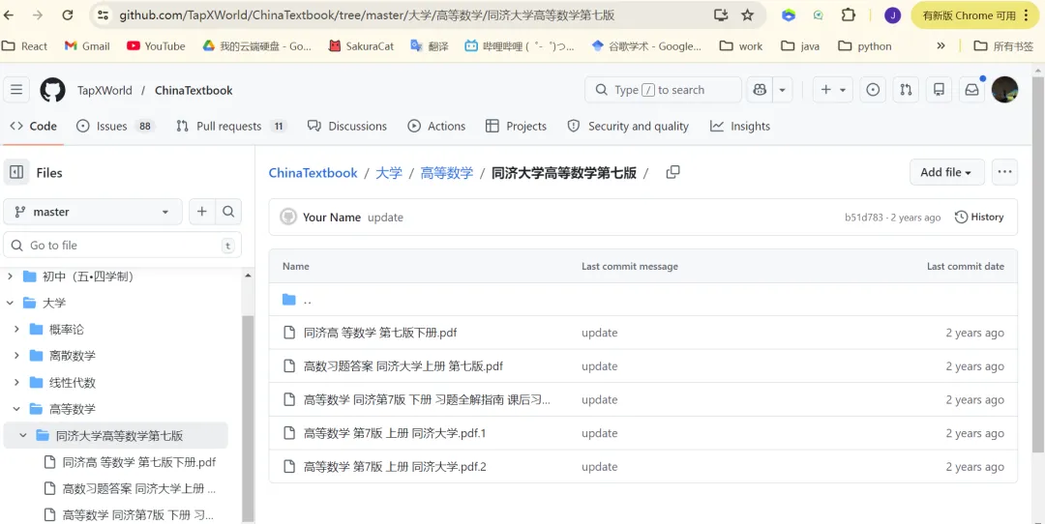Screen dimensions: 1045x524
Task: Open Issues tab
Action: tap(115, 126)
